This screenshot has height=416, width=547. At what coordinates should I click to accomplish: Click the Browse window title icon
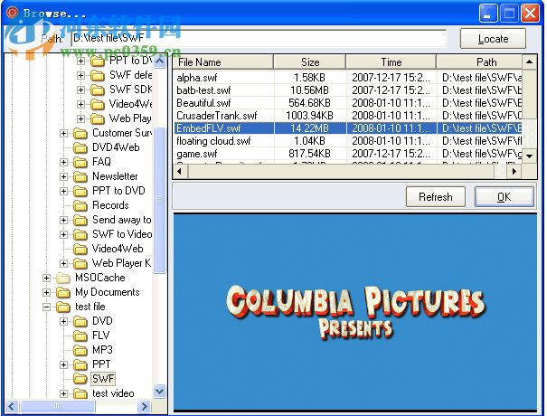tap(13, 13)
